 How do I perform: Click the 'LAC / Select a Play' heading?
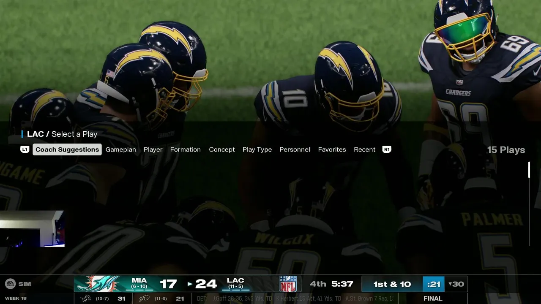62,134
